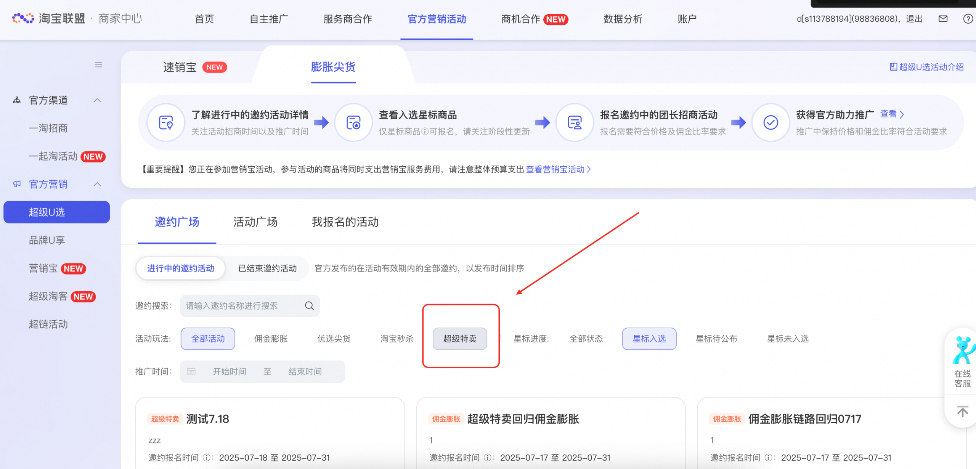Click the 结束时间 date field
Viewport: 976px width, 469px height.
[305, 371]
